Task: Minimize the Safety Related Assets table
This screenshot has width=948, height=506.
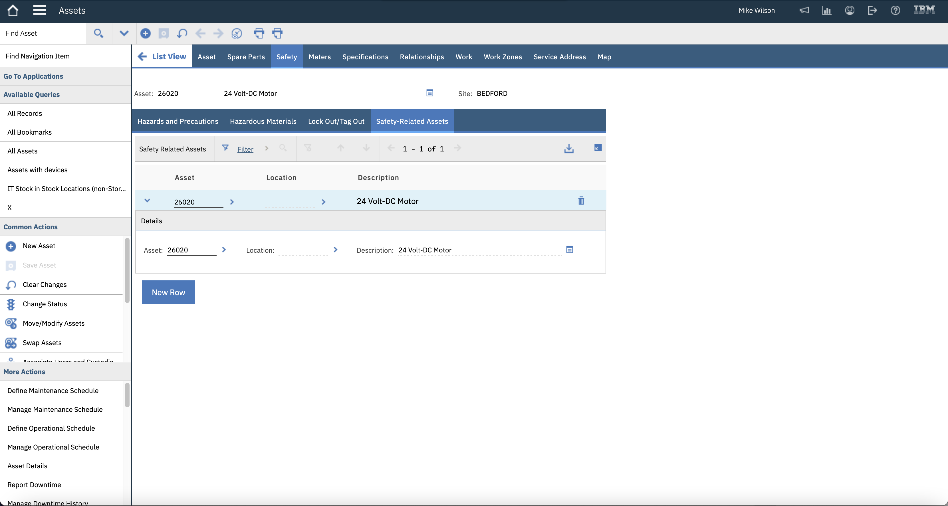Action: (598, 148)
